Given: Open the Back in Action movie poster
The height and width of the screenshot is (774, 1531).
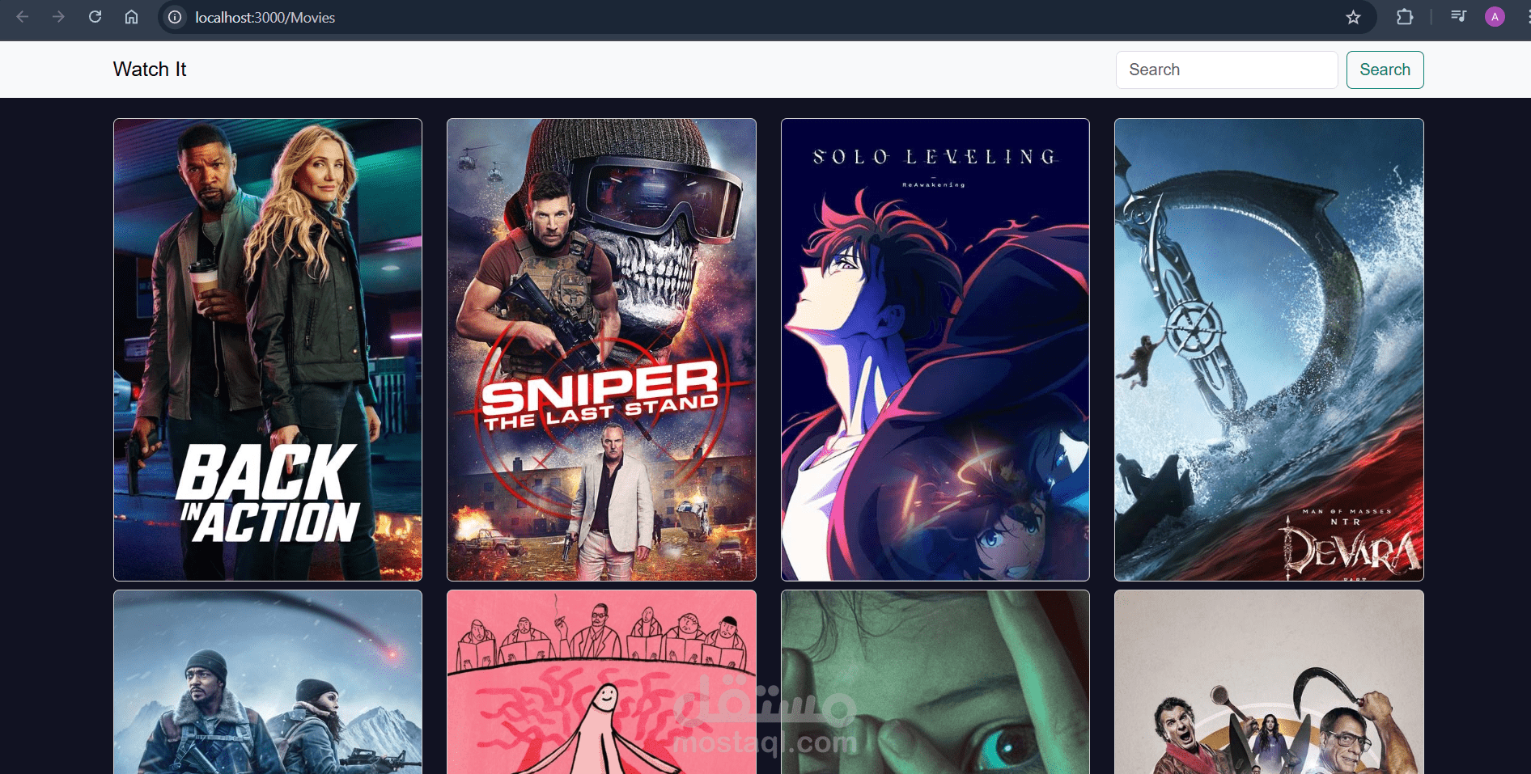Looking at the screenshot, I should pos(267,349).
